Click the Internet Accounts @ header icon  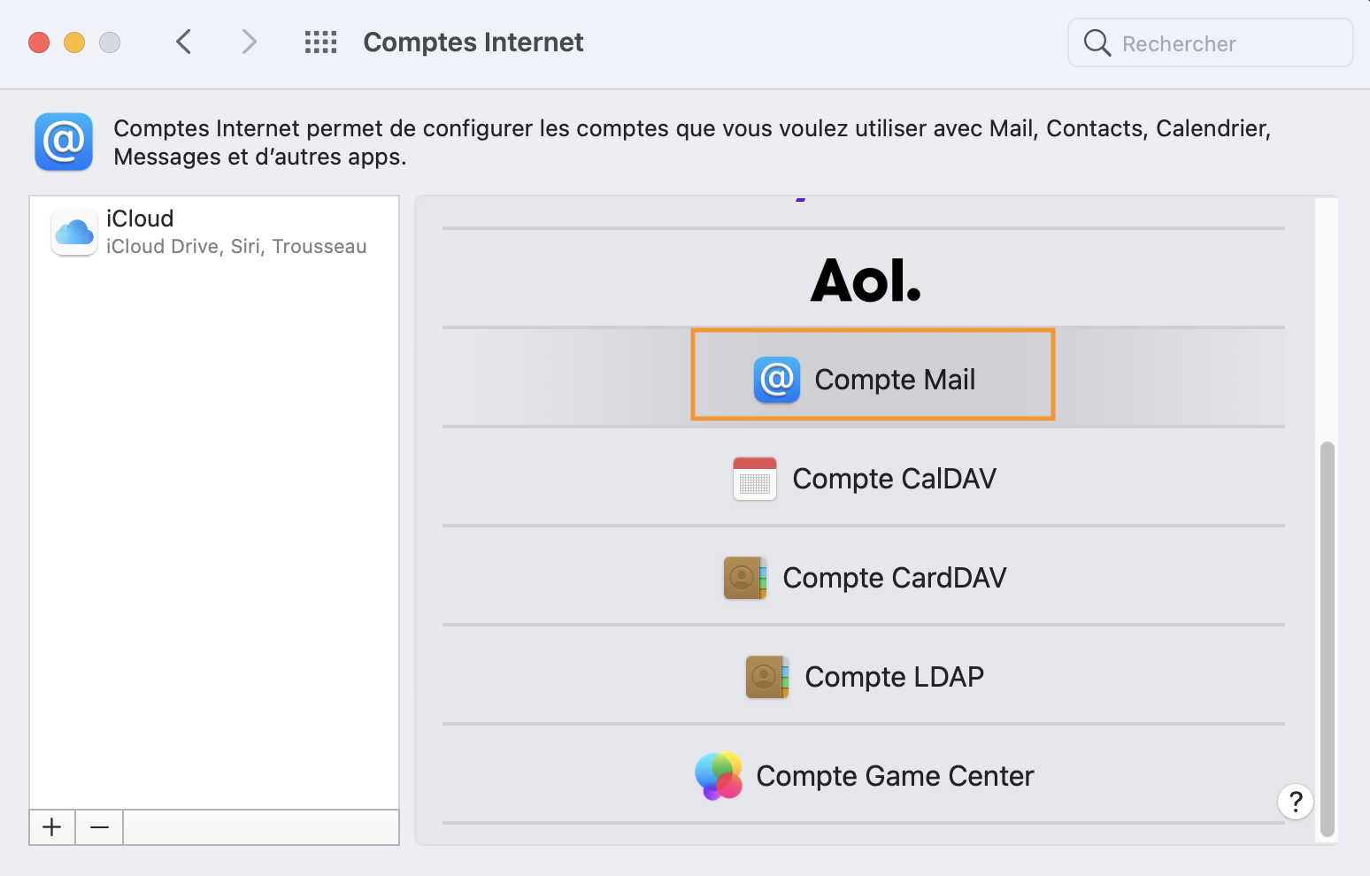[x=64, y=142]
